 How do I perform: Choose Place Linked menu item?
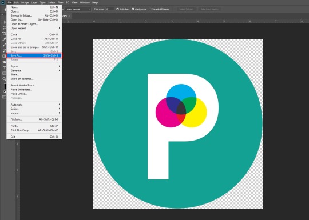(x=34, y=94)
